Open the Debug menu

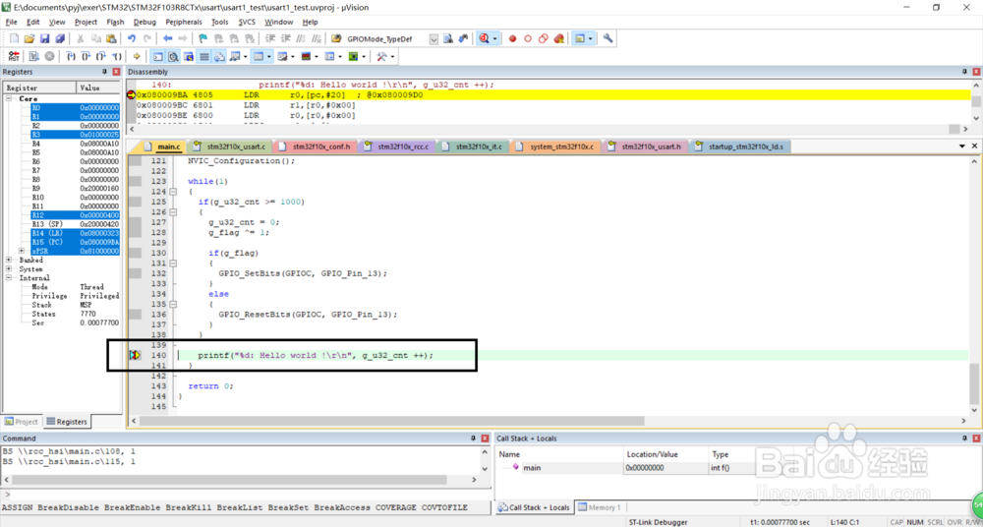pos(145,22)
